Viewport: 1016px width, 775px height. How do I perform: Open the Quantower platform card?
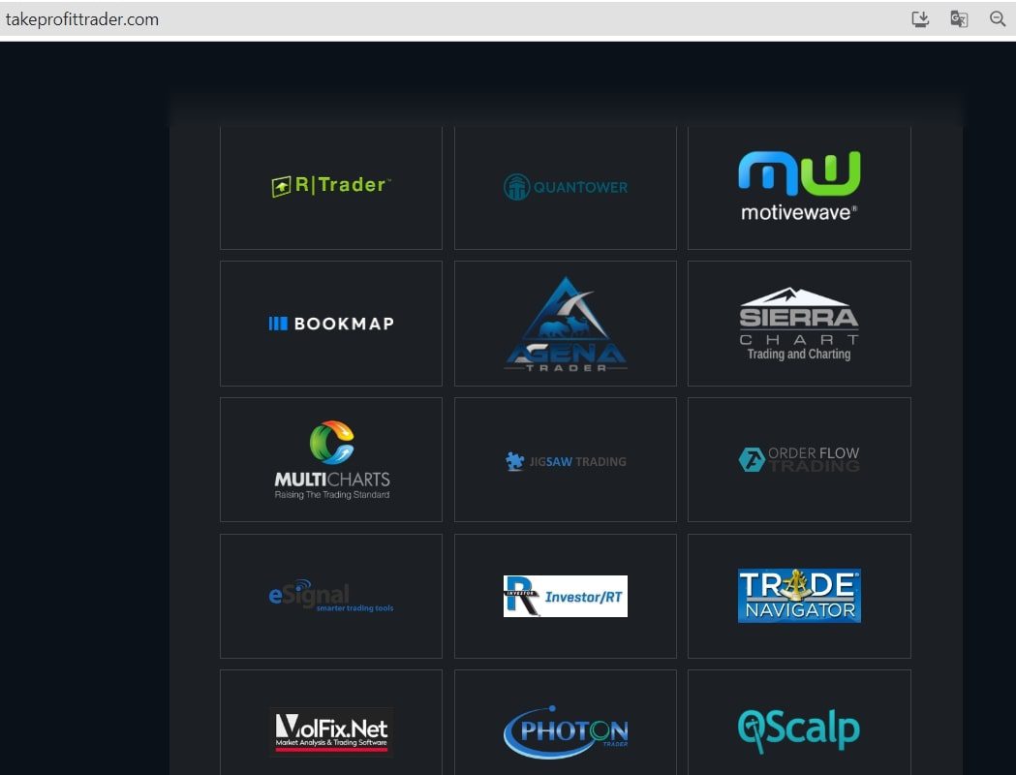[x=565, y=187]
